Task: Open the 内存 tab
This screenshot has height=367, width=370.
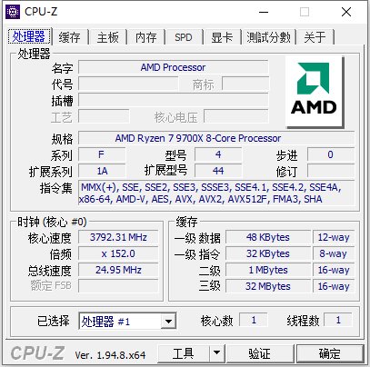Action: [x=146, y=37]
